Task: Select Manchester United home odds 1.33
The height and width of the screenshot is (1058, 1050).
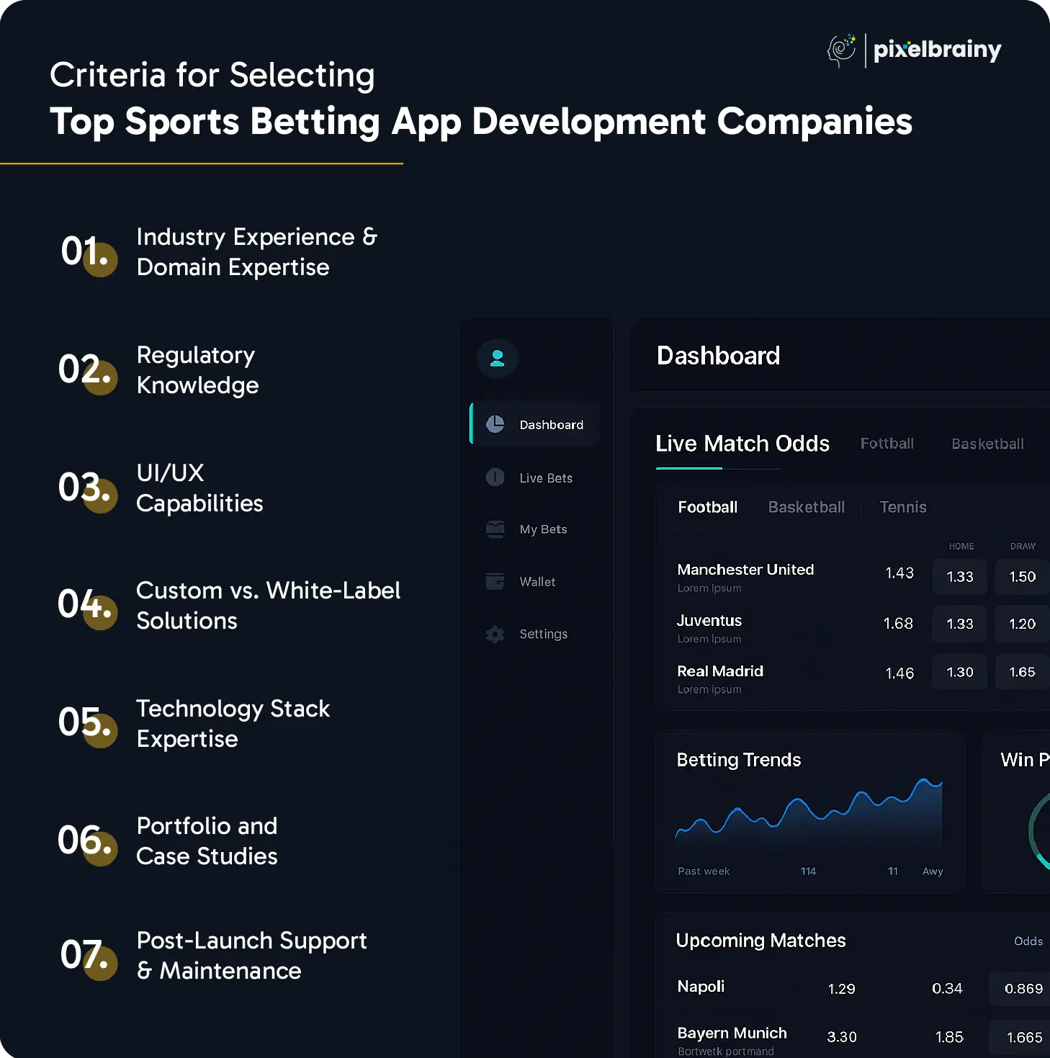Action: click(959, 577)
